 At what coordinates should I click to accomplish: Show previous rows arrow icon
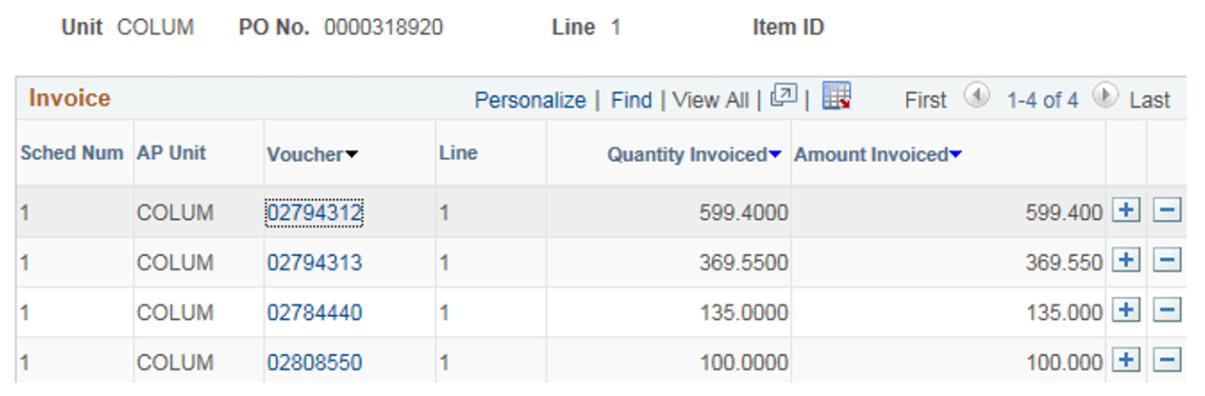(x=976, y=96)
